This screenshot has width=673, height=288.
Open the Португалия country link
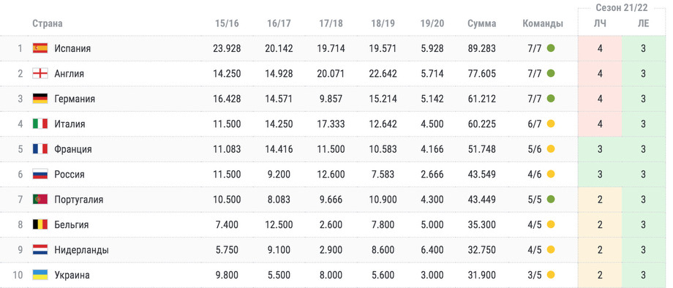pyautogui.click(x=78, y=200)
